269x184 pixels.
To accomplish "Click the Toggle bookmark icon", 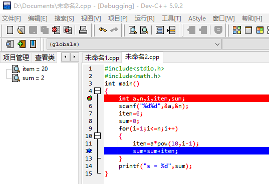I will tap(218, 30).
